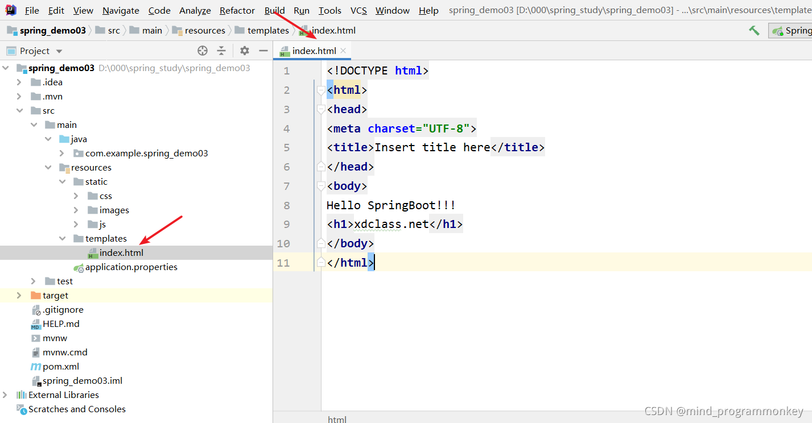
Task: Open the Navigate menu
Action: (121, 10)
